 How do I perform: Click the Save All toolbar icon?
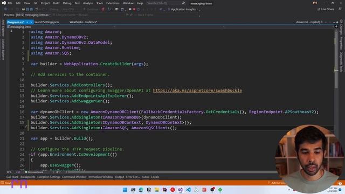click(x=31, y=9)
